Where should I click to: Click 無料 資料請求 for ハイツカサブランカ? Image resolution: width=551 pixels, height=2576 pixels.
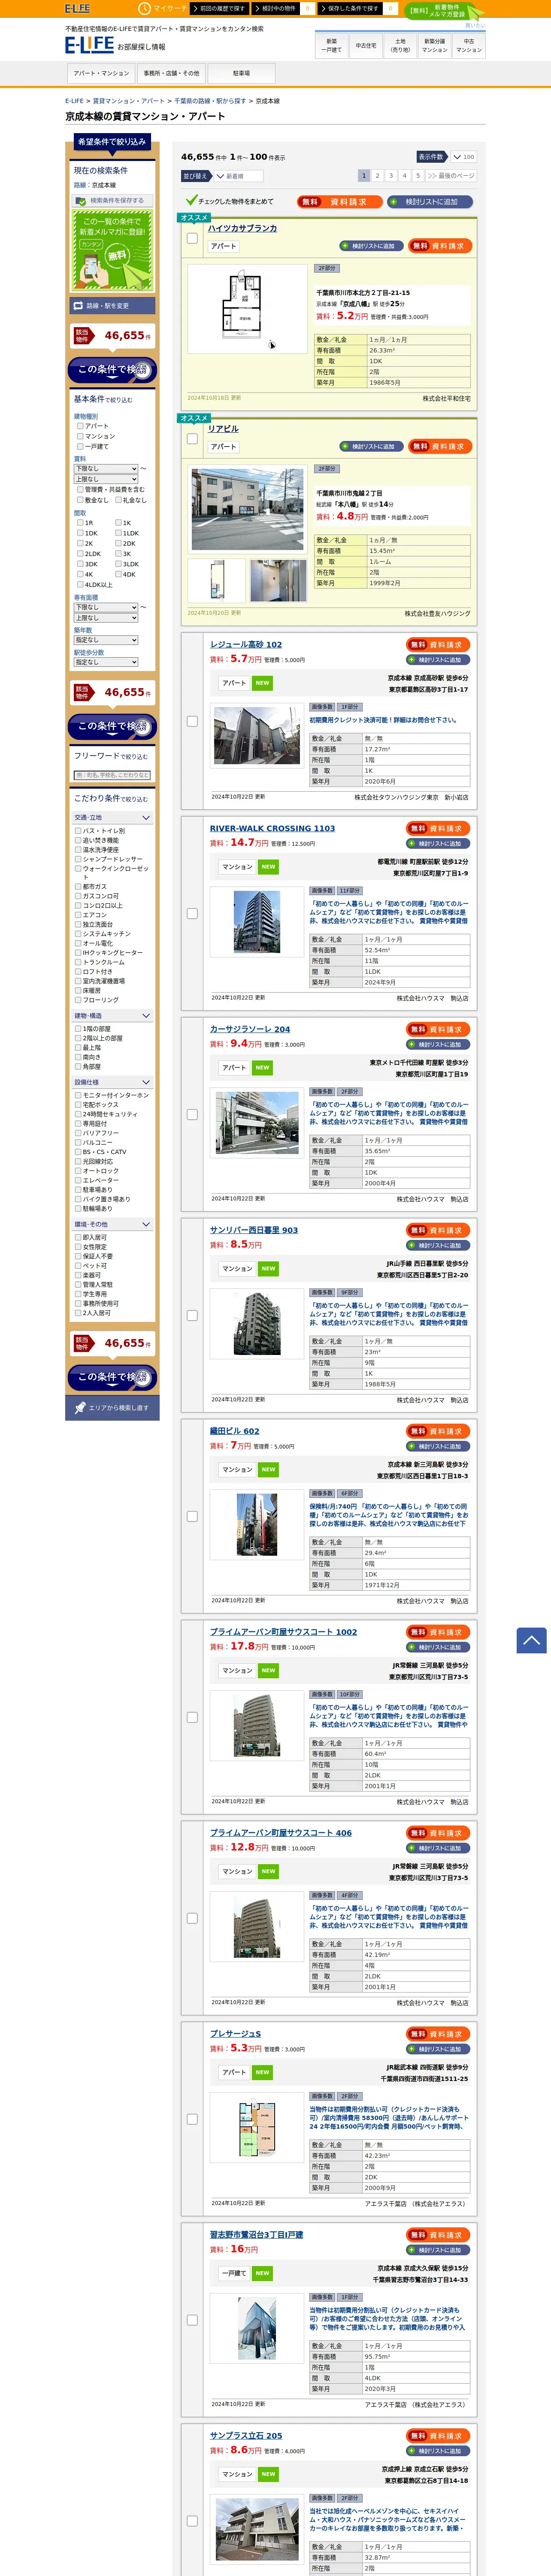click(439, 246)
